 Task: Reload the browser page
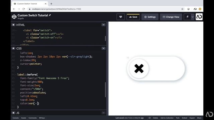click(x=24, y=9)
